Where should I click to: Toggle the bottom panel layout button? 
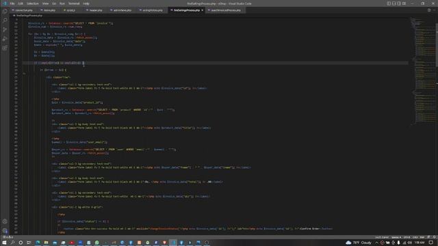tap(394, 3)
